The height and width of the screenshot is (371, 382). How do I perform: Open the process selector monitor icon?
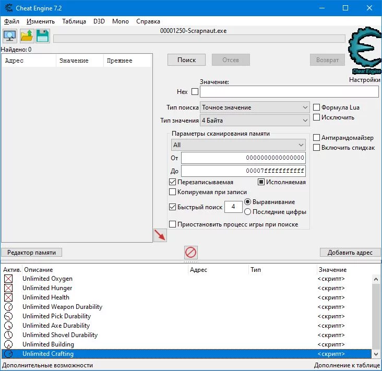10,36
